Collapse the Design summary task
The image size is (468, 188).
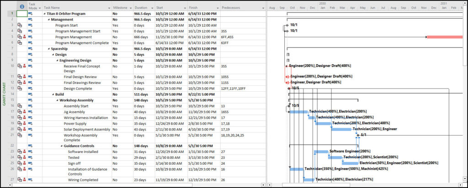[x=53, y=54]
